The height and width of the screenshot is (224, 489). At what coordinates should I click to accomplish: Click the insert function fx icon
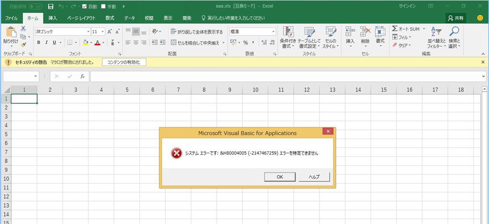(x=82, y=76)
